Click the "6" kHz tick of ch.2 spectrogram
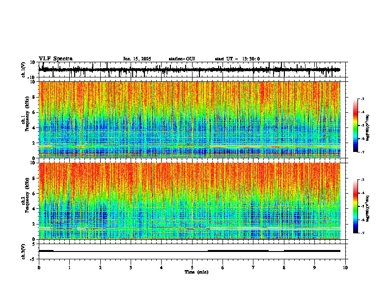Viewport: 389px width, 300px height. 34,194
